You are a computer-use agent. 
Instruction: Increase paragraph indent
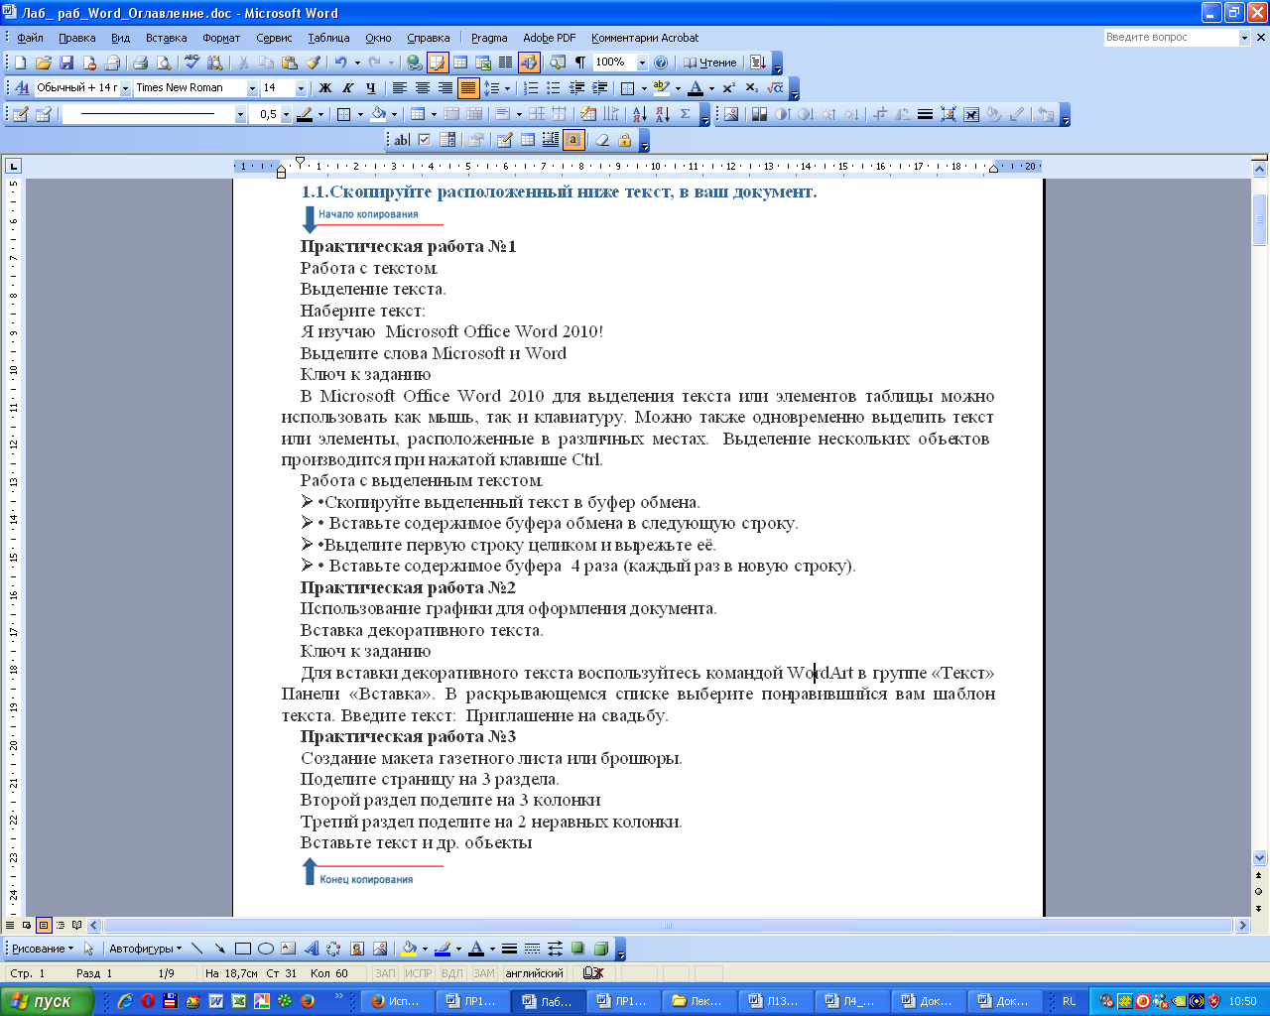[x=599, y=88]
